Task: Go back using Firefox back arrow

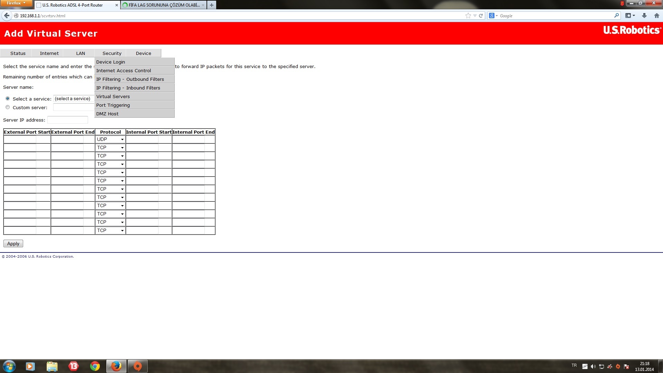Action: tap(7, 16)
